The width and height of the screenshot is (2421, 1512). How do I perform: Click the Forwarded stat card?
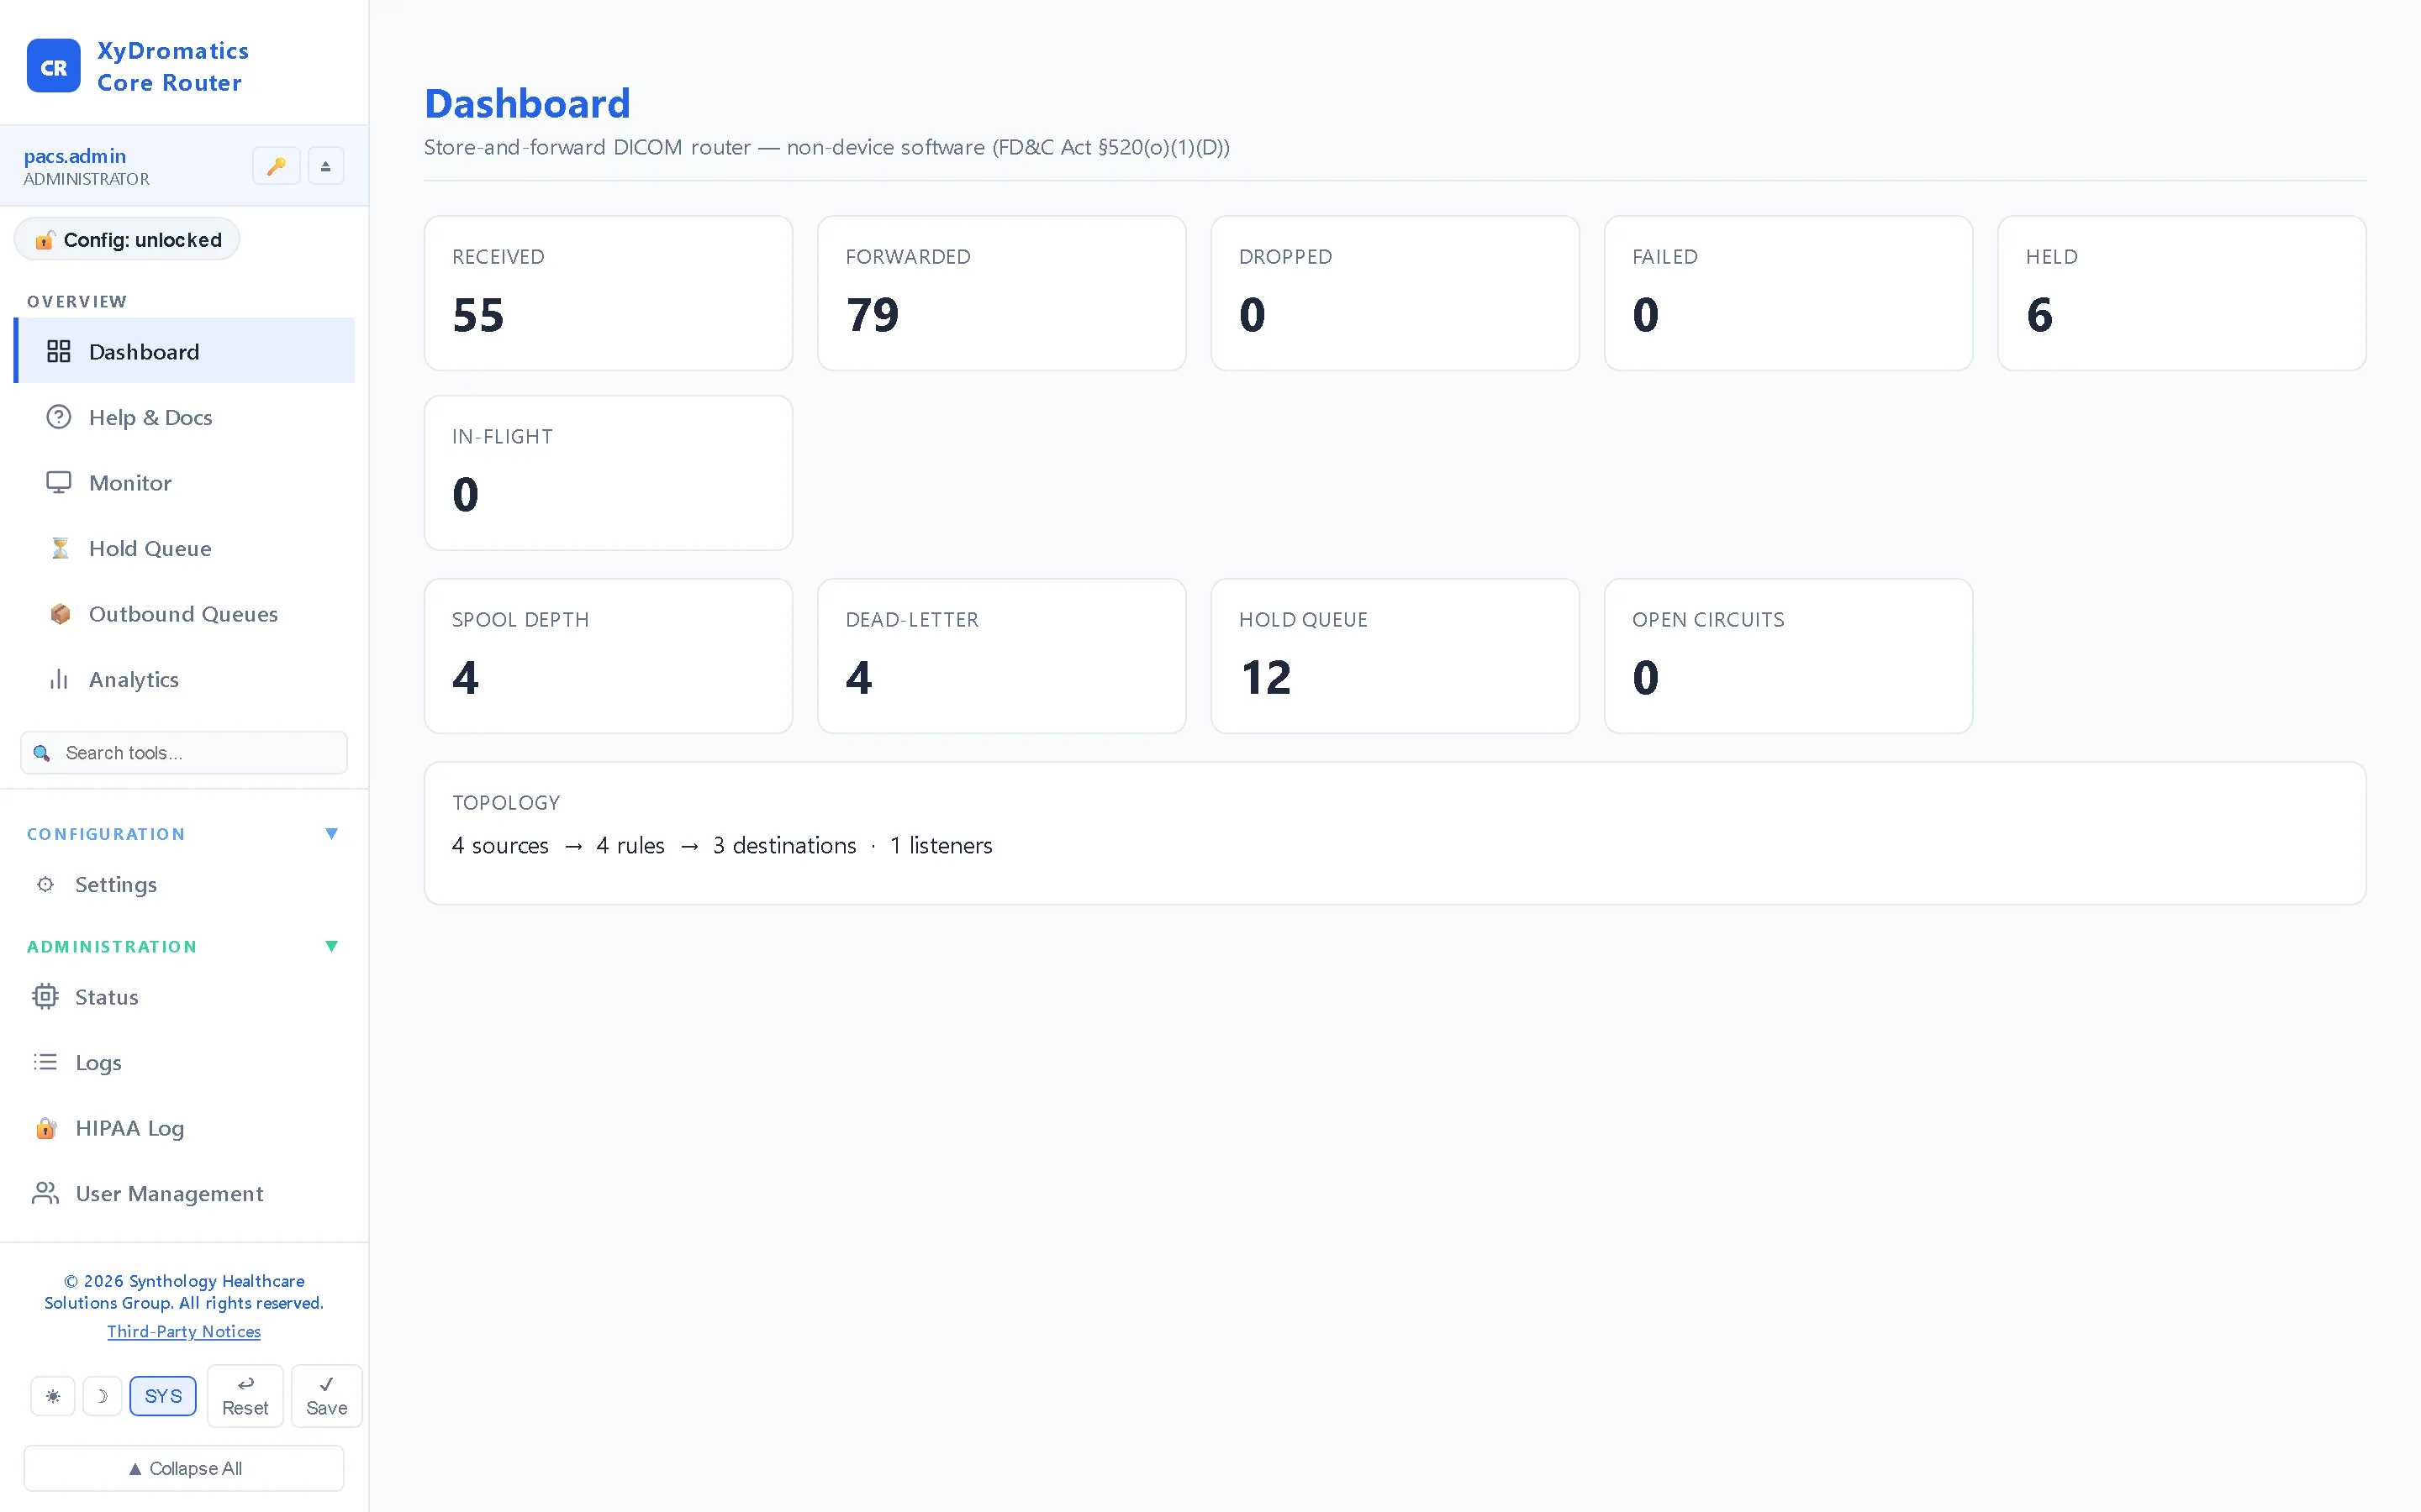[x=1001, y=293]
